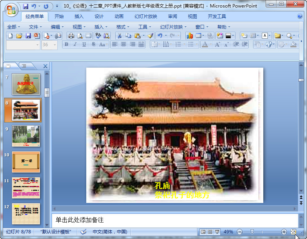
Task: Open the font color A swatch
Action: click(205, 44)
